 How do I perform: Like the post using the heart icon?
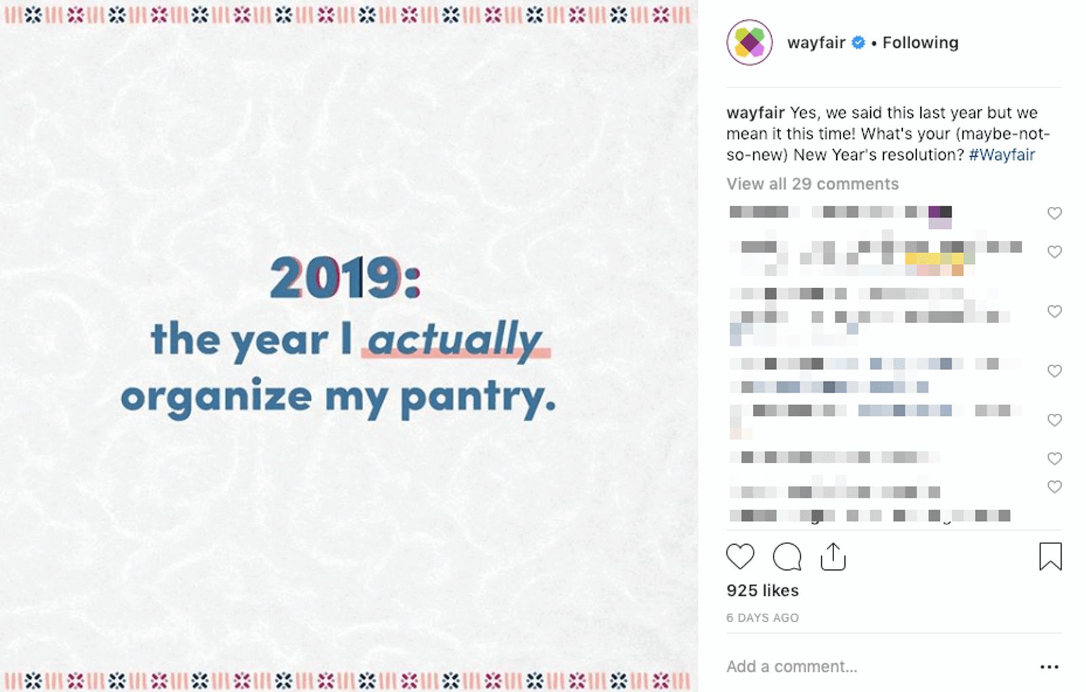click(x=740, y=556)
